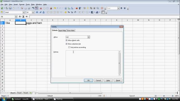Select the Format Paintbrush icon

pos(51,8)
